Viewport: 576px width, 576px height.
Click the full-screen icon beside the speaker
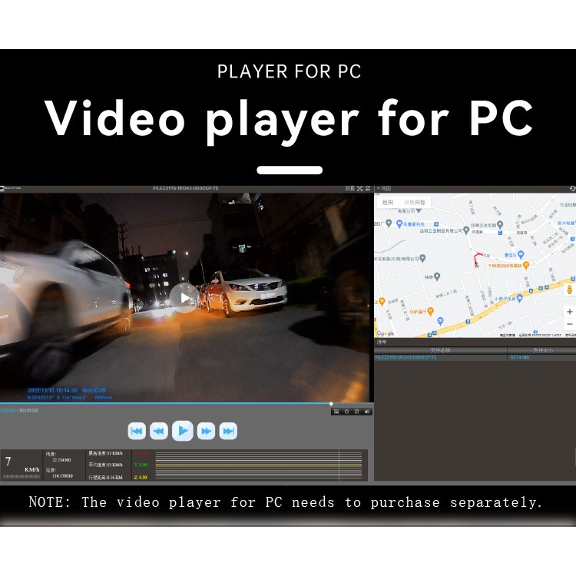click(x=356, y=412)
